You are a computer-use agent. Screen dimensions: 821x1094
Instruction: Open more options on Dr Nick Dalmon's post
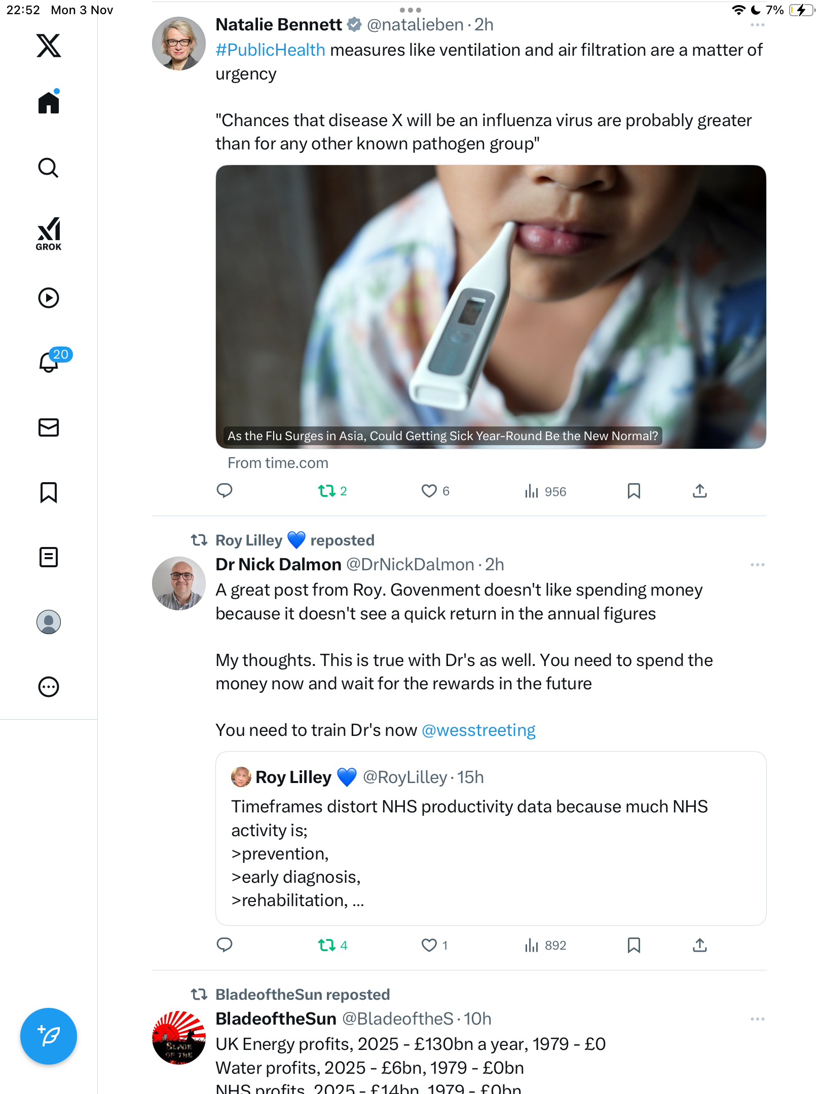(x=757, y=565)
